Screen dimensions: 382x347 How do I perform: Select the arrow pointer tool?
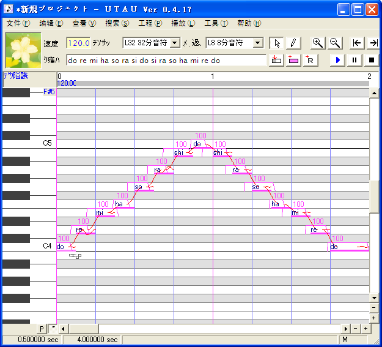(276, 43)
